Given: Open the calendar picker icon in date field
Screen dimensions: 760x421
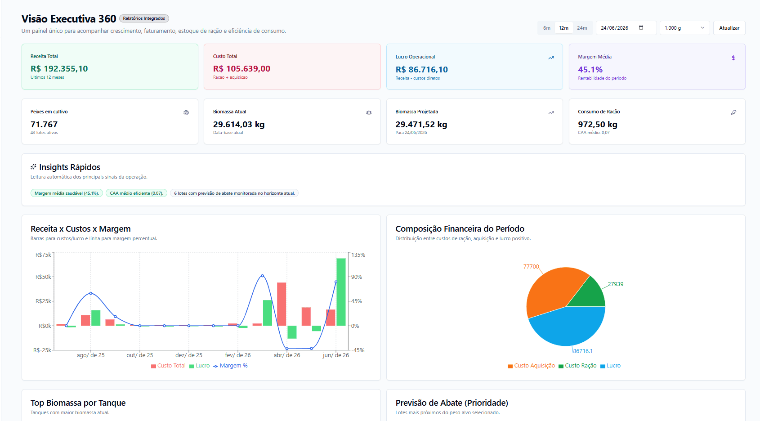Looking at the screenshot, I should click(x=641, y=27).
